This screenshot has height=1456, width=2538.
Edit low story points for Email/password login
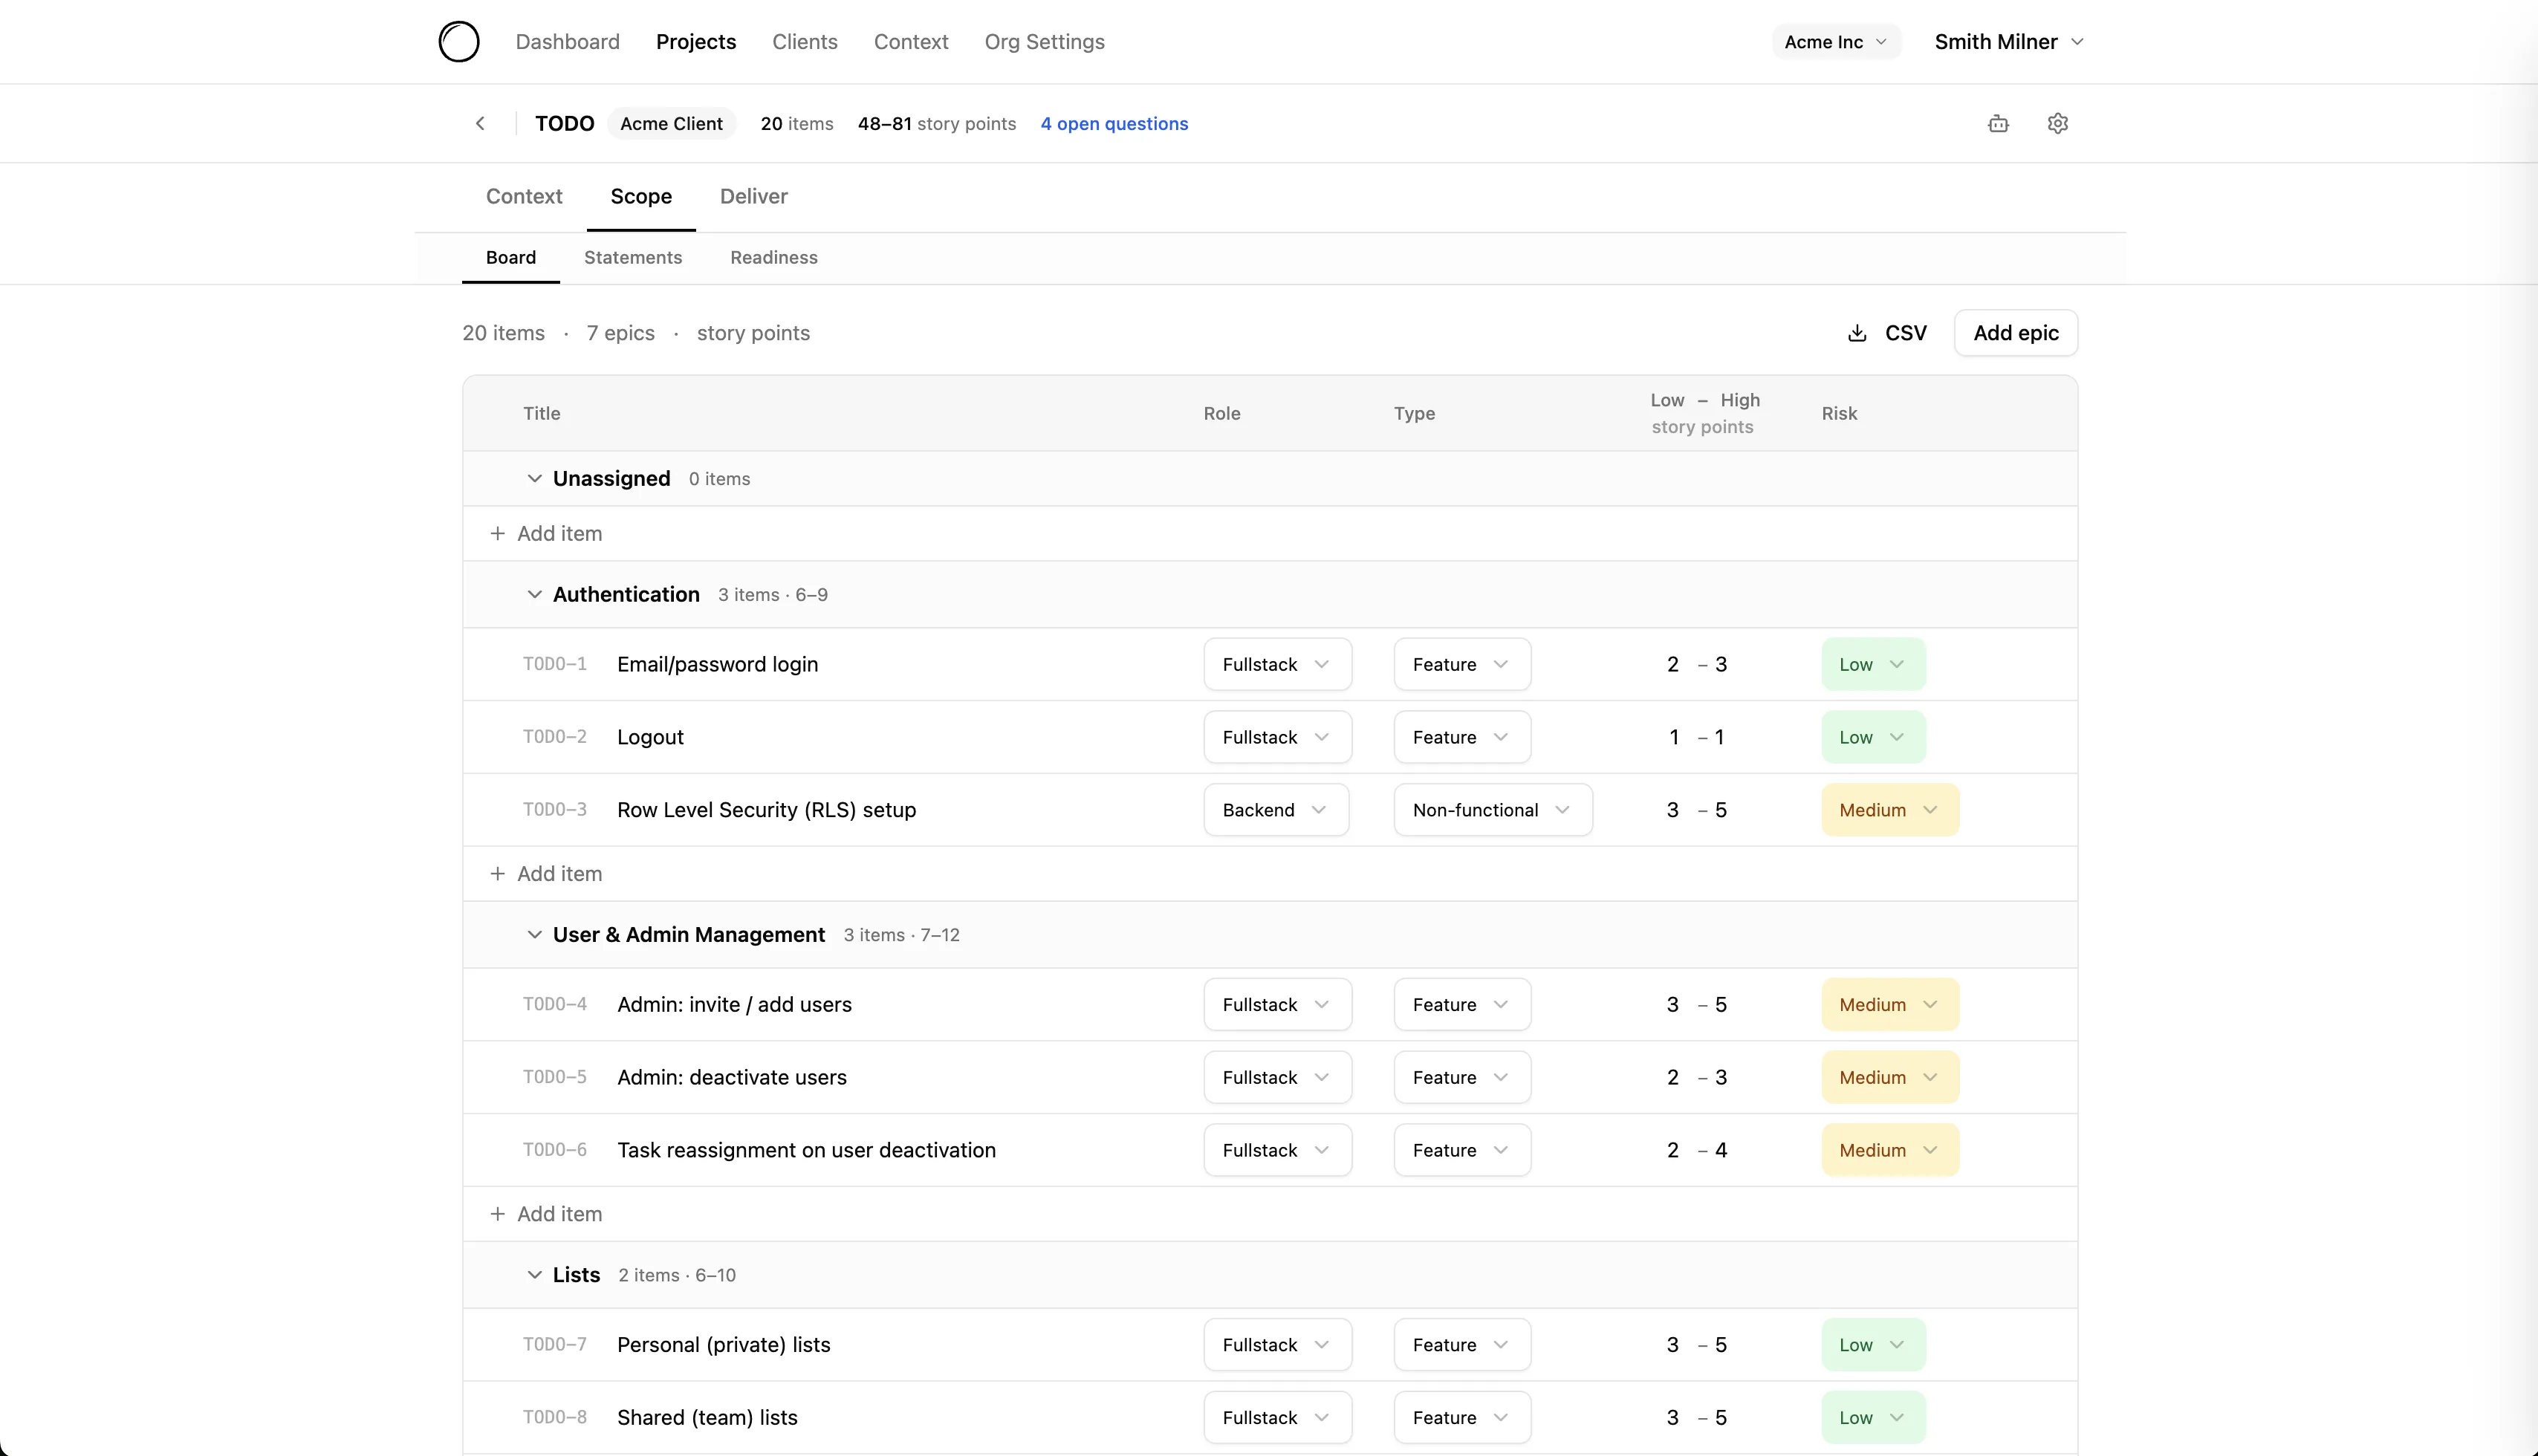tap(1673, 665)
